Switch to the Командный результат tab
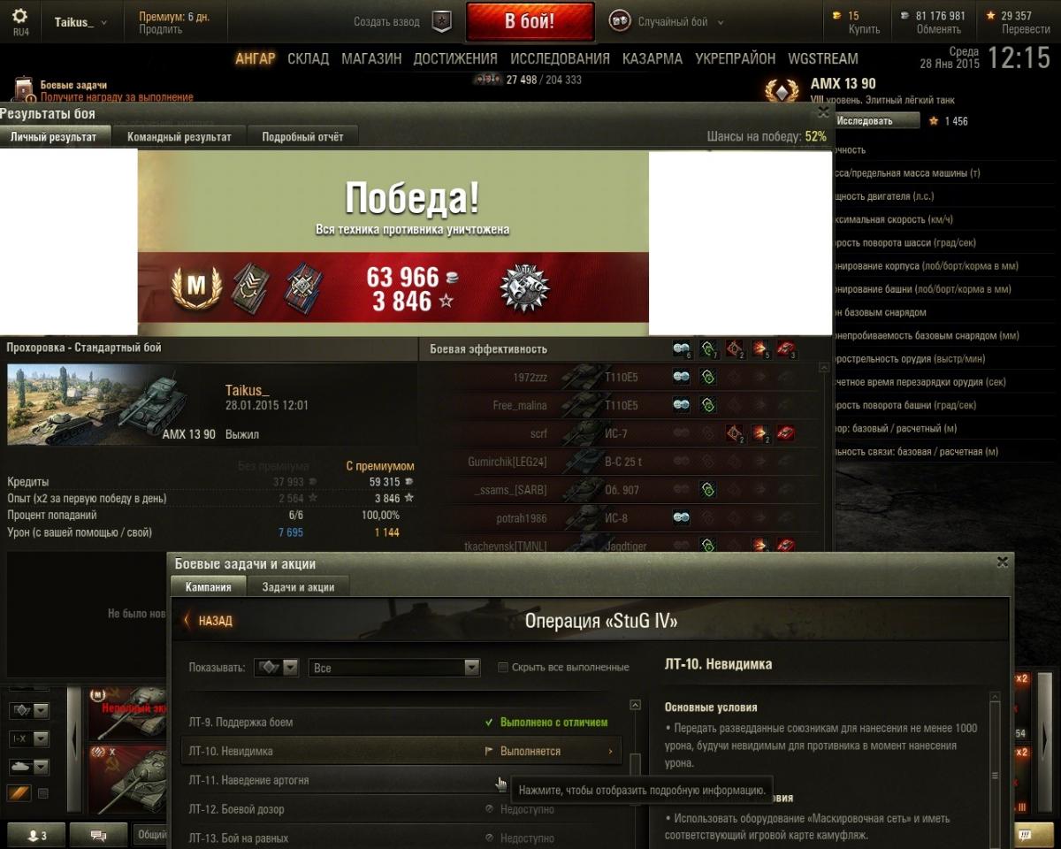This screenshot has height=849, width=1061. 179,137
